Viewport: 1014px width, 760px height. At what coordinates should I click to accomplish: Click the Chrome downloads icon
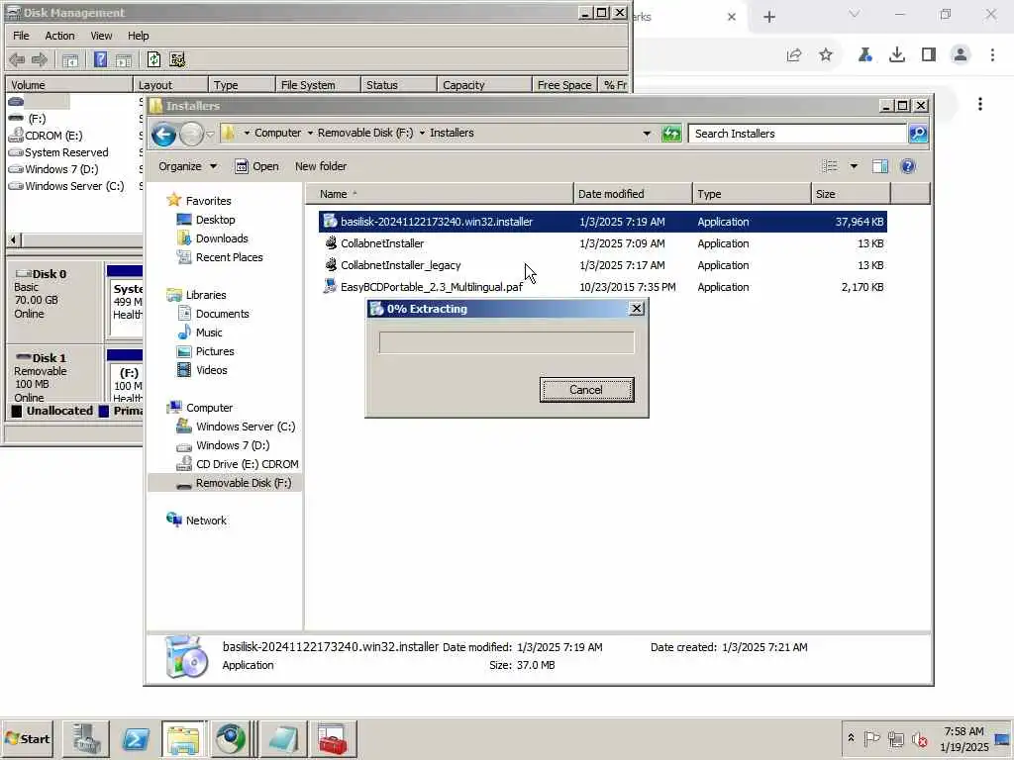(897, 55)
